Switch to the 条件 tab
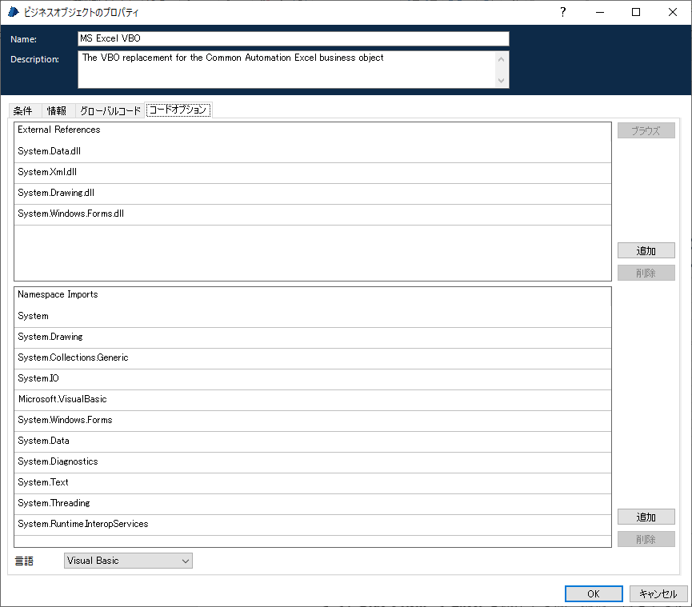 pyautogui.click(x=23, y=110)
